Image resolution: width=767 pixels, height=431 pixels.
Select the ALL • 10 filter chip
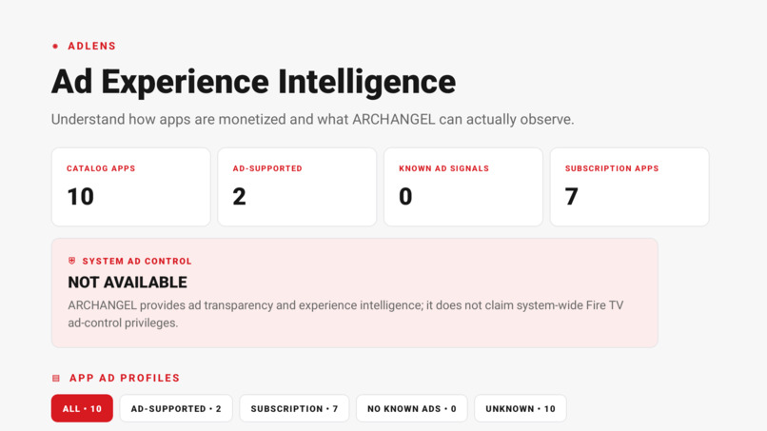tap(82, 408)
